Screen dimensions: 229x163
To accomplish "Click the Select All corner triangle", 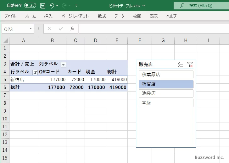I will click(5, 41).
